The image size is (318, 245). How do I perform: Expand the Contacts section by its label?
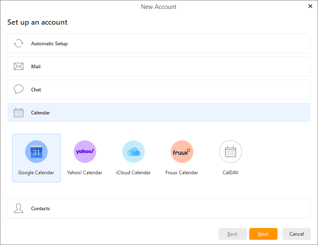click(x=40, y=209)
